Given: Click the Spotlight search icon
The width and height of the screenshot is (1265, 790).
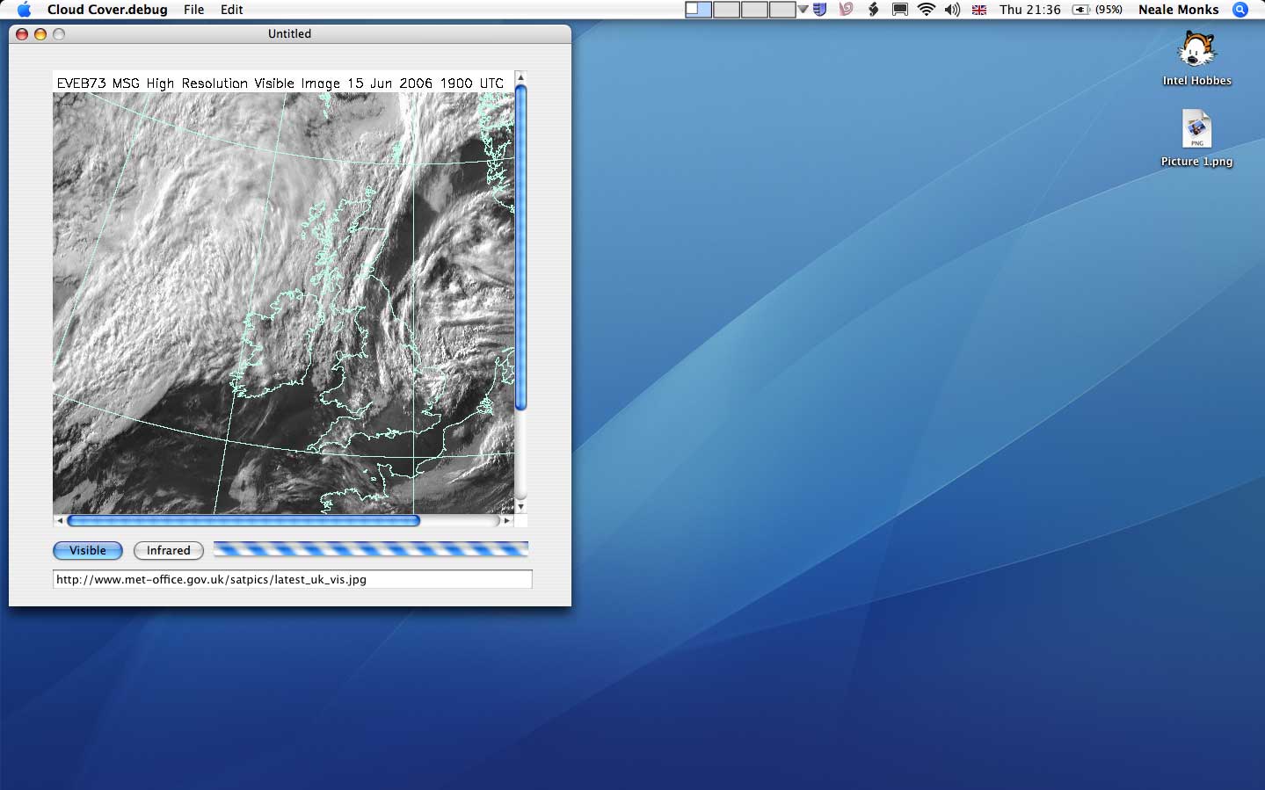Looking at the screenshot, I should [x=1240, y=10].
